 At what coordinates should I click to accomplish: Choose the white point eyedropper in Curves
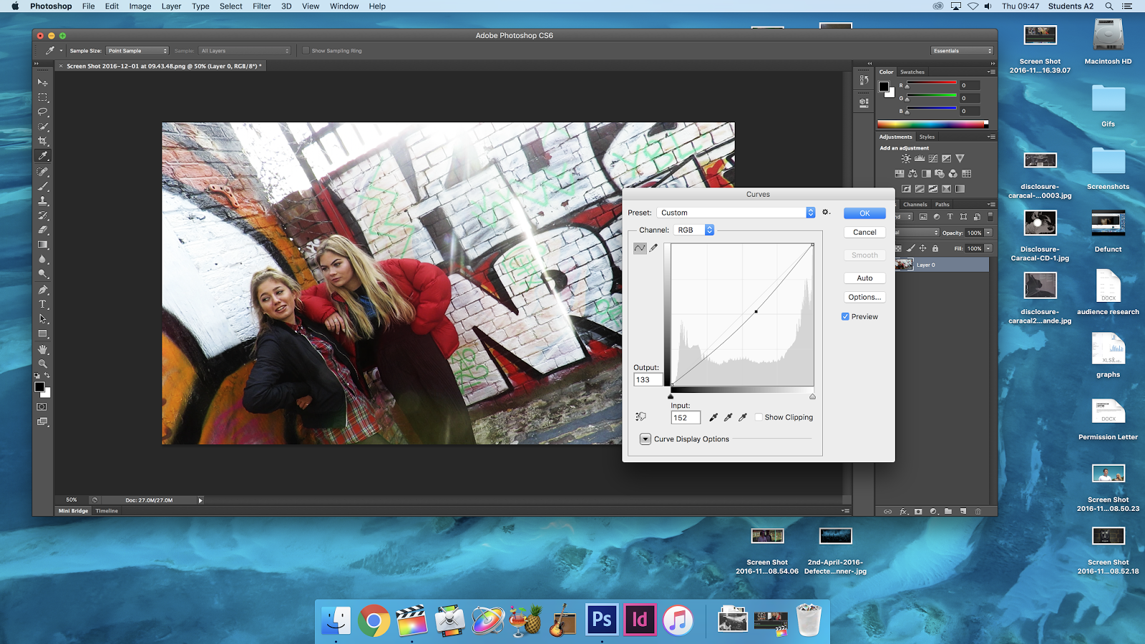click(743, 417)
